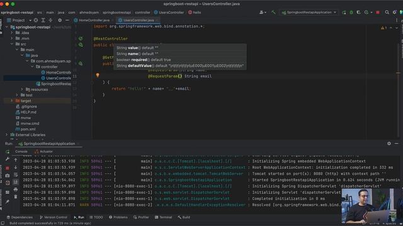This screenshot has width=403, height=226.
Task: Click the Spring bean gutter icon beside @RestController
Action: [81, 38]
